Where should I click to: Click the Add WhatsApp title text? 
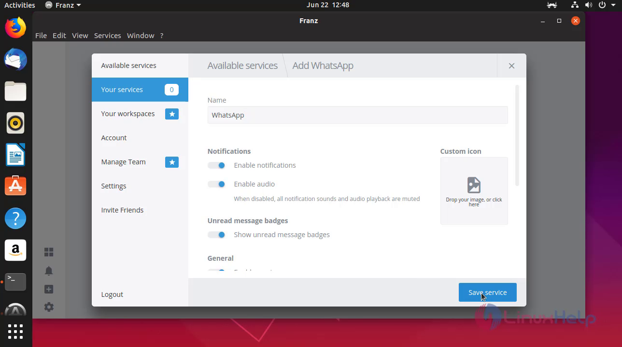(323, 66)
